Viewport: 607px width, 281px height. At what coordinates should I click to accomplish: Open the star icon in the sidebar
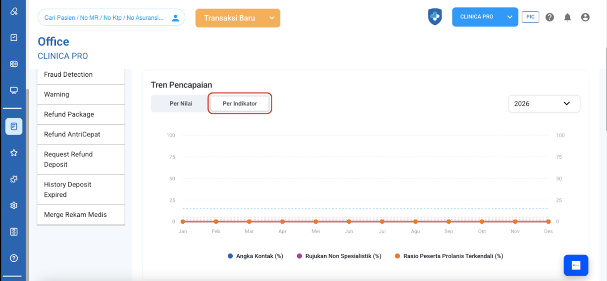pyautogui.click(x=14, y=153)
